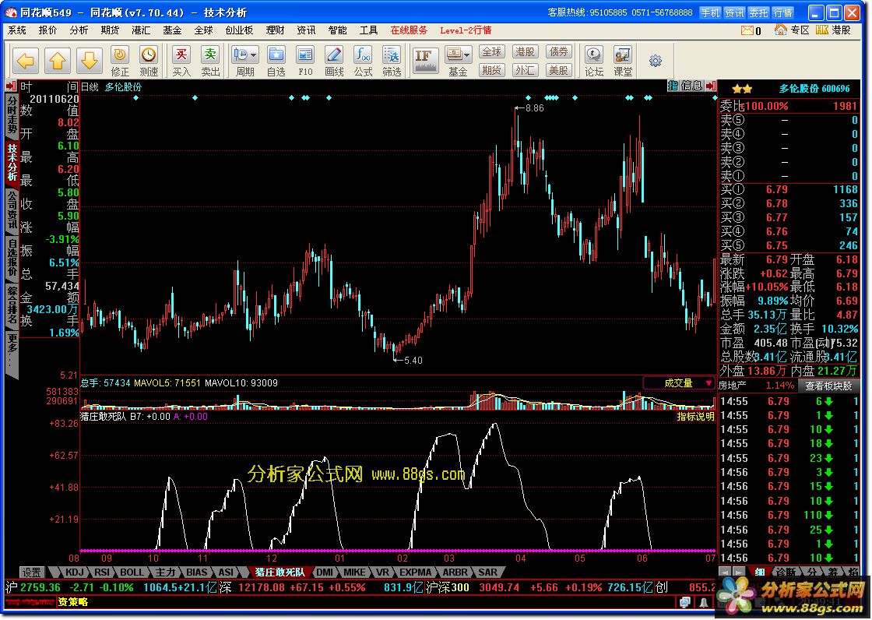The image size is (872, 620).
Task: Click the 筛选 stock screener icon
Action: 392,62
